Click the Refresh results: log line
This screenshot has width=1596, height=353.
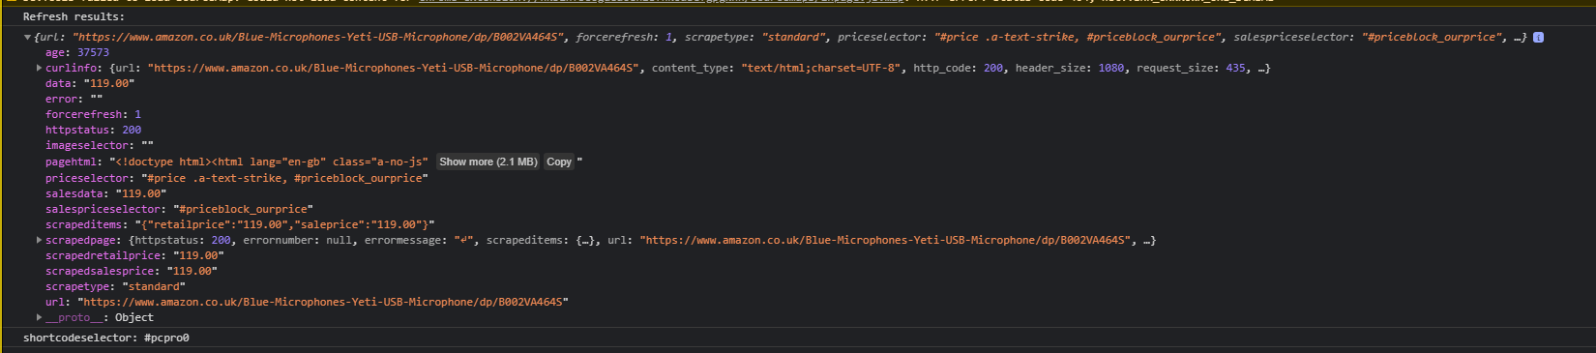tap(74, 16)
